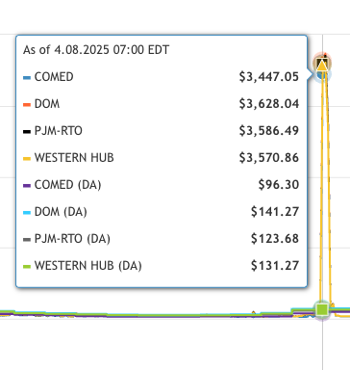Click the DOM orange color swatch
This screenshot has height=370, width=350.
coord(27,105)
